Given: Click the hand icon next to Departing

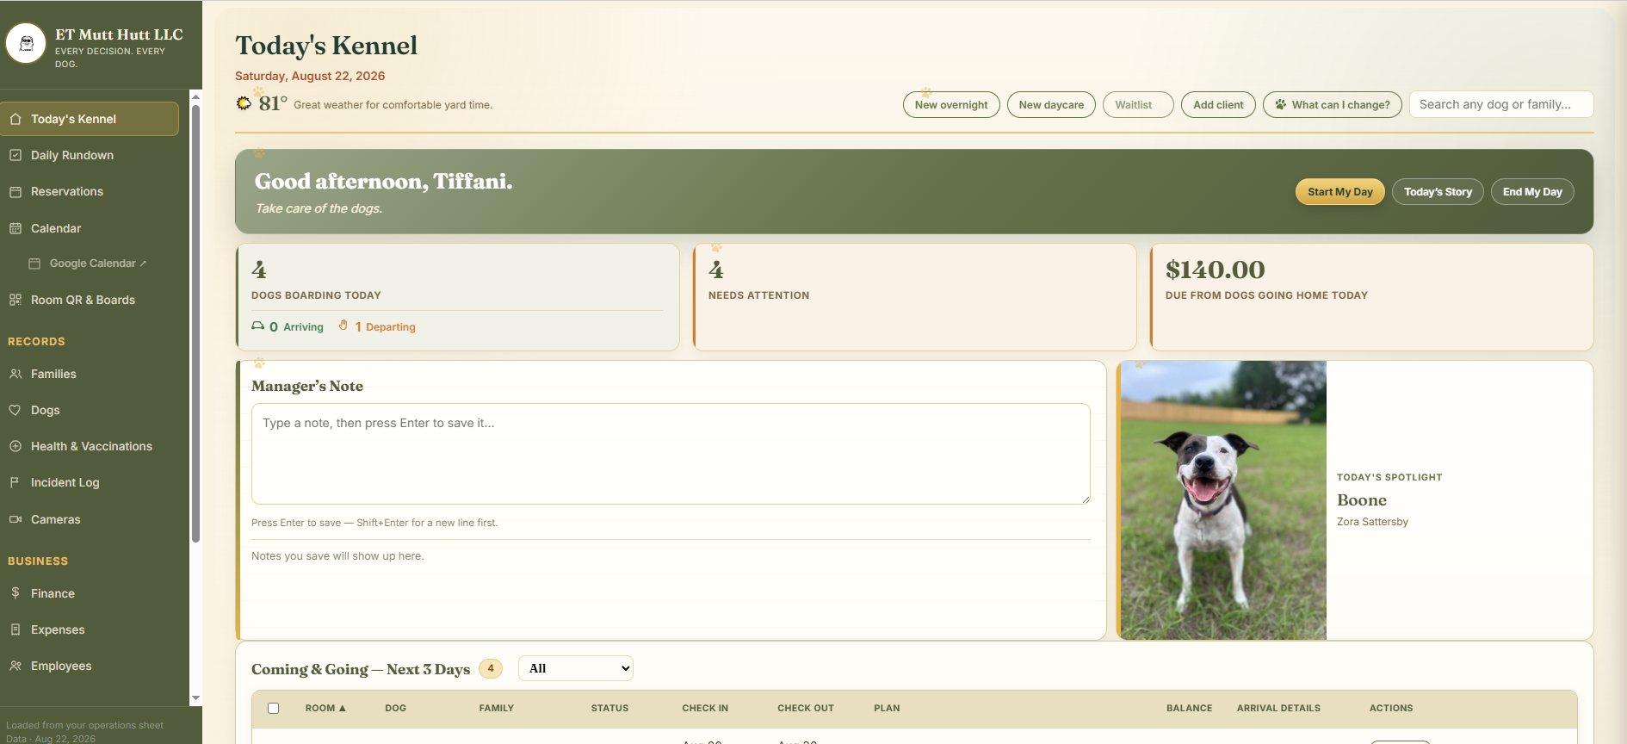Looking at the screenshot, I should coord(343,325).
